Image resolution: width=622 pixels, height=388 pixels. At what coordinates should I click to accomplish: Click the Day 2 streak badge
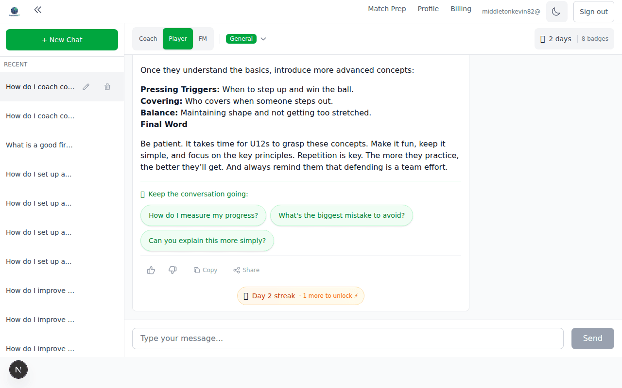click(300, 295)
